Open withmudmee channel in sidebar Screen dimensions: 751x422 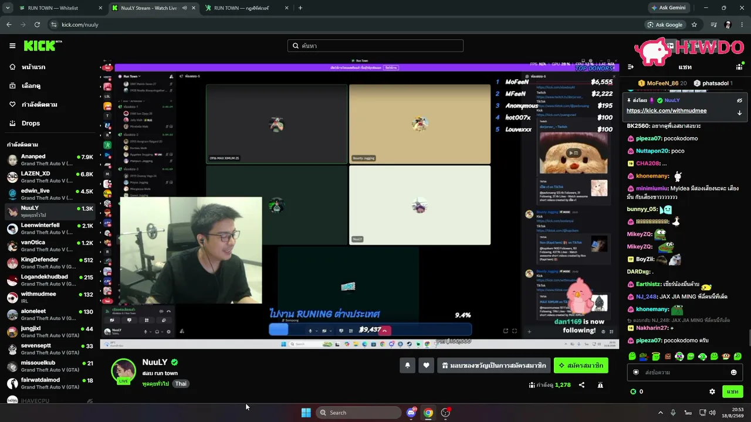pyautogui.click(x=50, y=297)
